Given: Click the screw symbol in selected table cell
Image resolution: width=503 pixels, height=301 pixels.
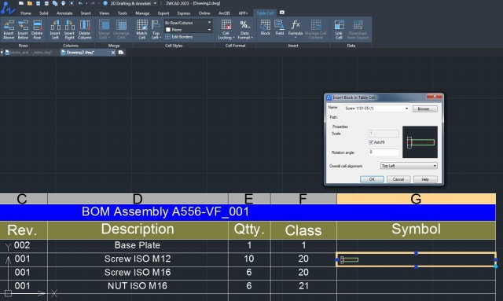Looking at the screenshot, I should coord(349,259).
